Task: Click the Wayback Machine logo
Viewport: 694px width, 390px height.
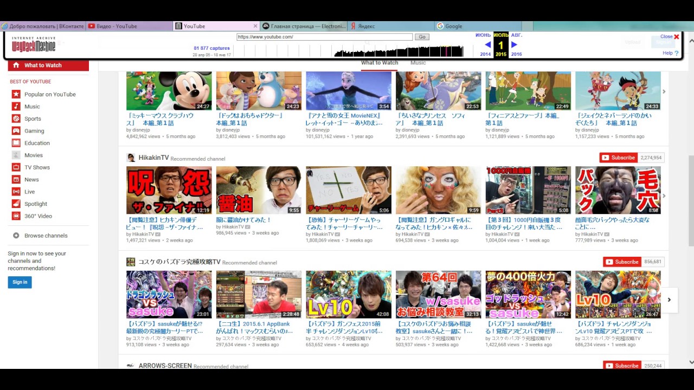Action: coord(34,45)
